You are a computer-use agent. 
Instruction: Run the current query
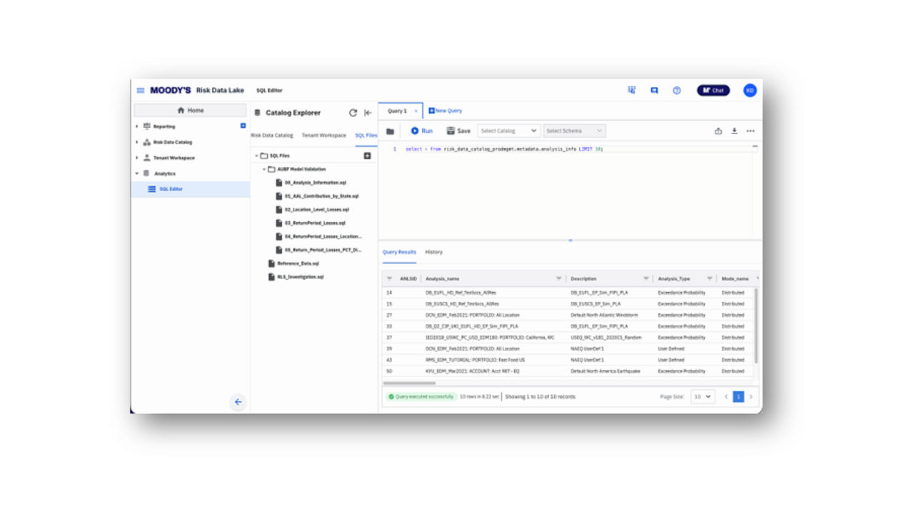pos(421,131)
